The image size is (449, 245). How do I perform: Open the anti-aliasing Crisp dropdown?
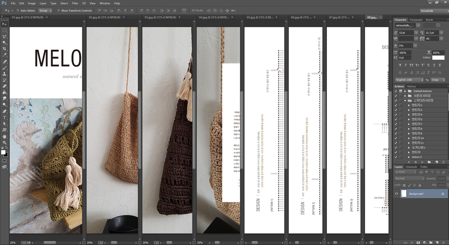438,80
